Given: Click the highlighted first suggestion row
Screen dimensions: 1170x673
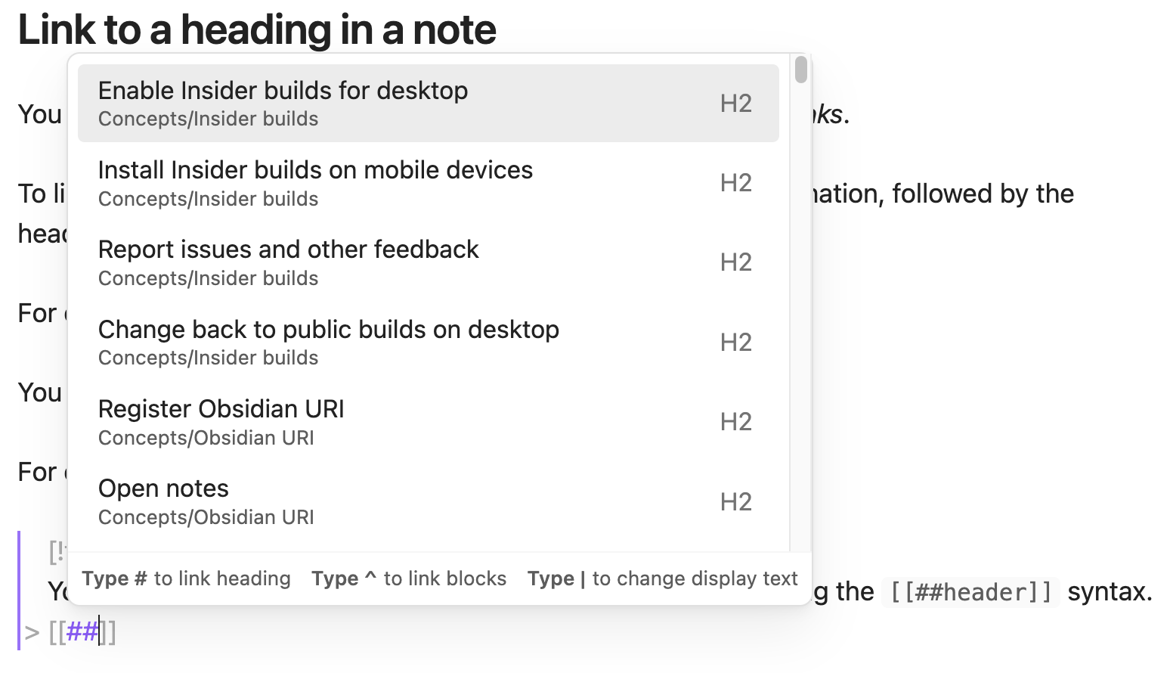Looking at the screenshot, I should click(x=427, y=102).
